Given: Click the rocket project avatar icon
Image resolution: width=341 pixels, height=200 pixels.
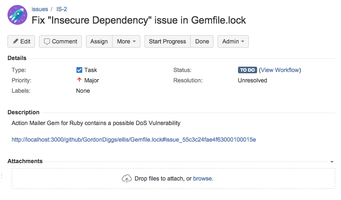Looking at the screenshot, I should point(17,15).
